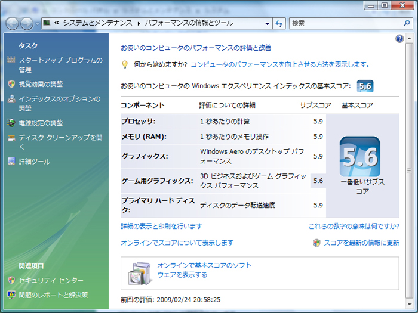
Task: Click ディスクのデータ転送速度 description text
Action: point(238,205)
